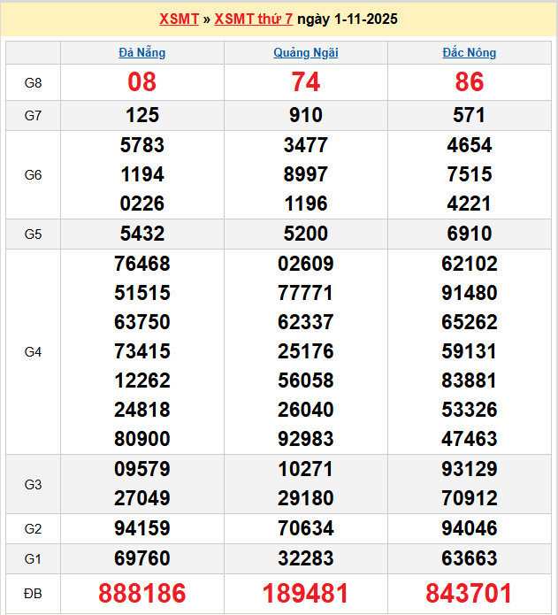
Task: Click the ĐB row label
Action: (x=33, y=593)
